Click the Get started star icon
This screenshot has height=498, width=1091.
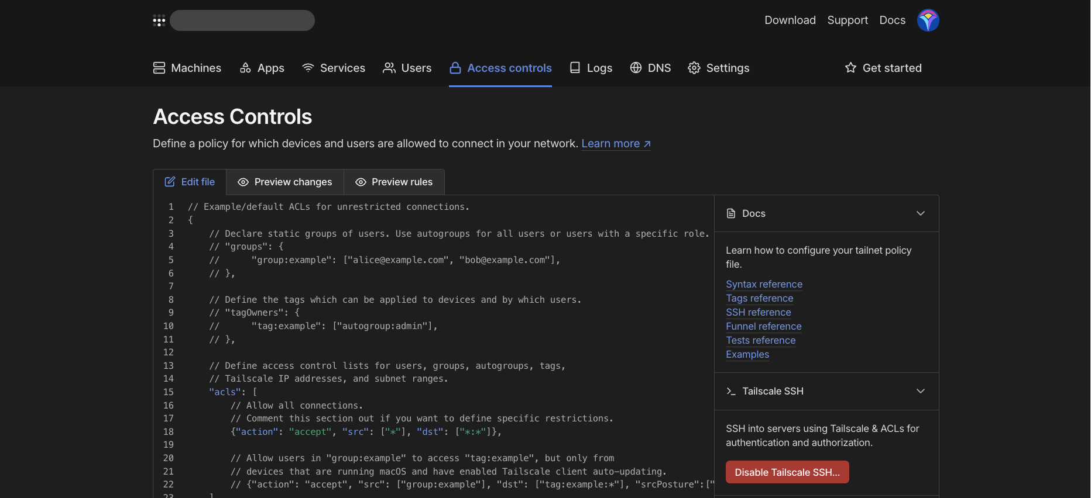[x=850, y=68]
